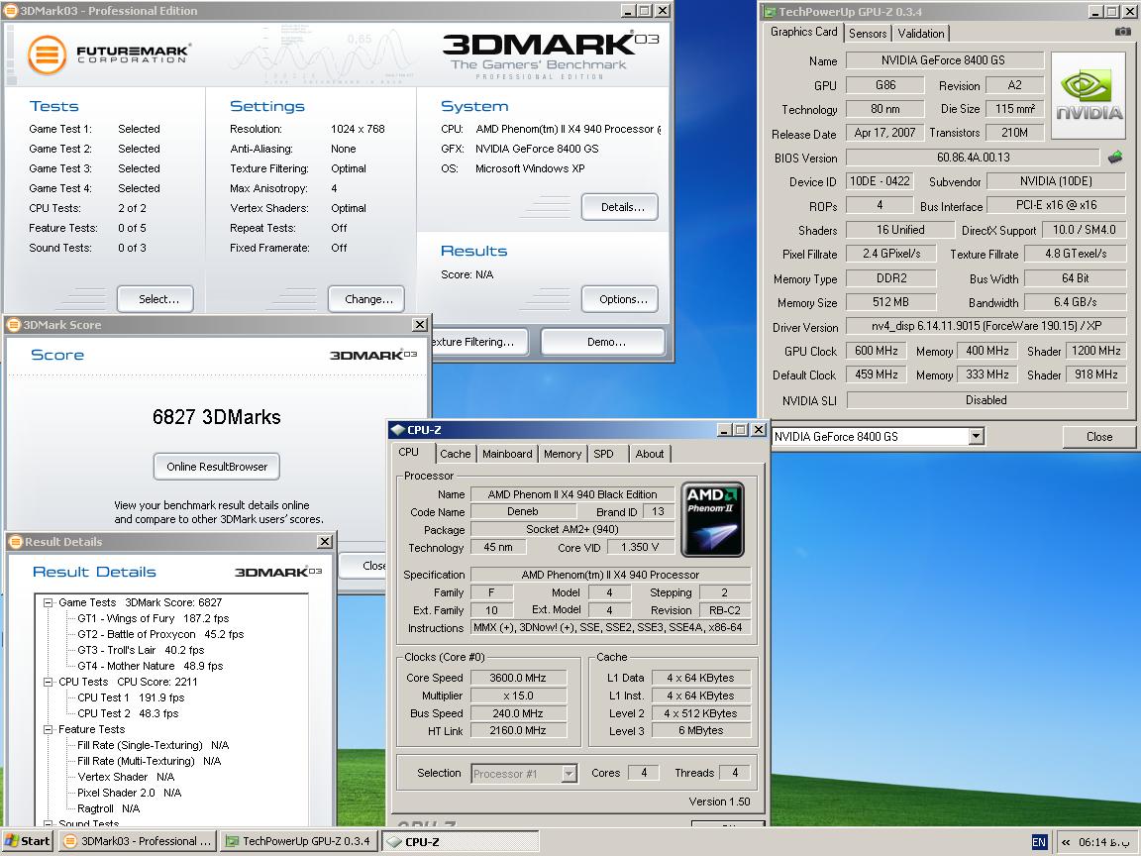The width and height of the screenshot is (1141, 856).
Task: Select CPU Test 1 result row
Action: 131,698
